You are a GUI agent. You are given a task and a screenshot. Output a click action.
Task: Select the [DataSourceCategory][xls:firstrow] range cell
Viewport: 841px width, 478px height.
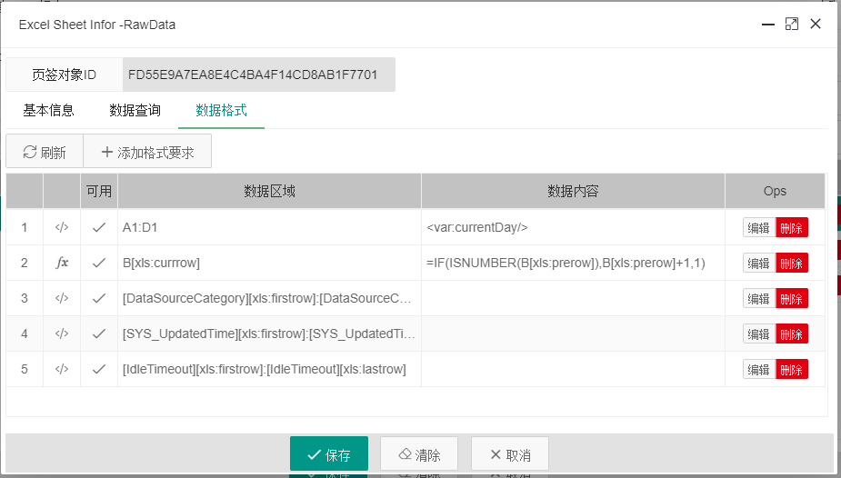click(269, 298)
